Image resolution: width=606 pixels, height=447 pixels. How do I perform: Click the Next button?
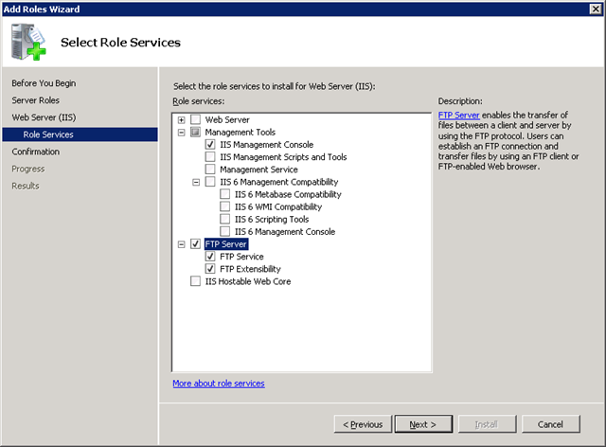pyautogui.click(x=423, y=424)
